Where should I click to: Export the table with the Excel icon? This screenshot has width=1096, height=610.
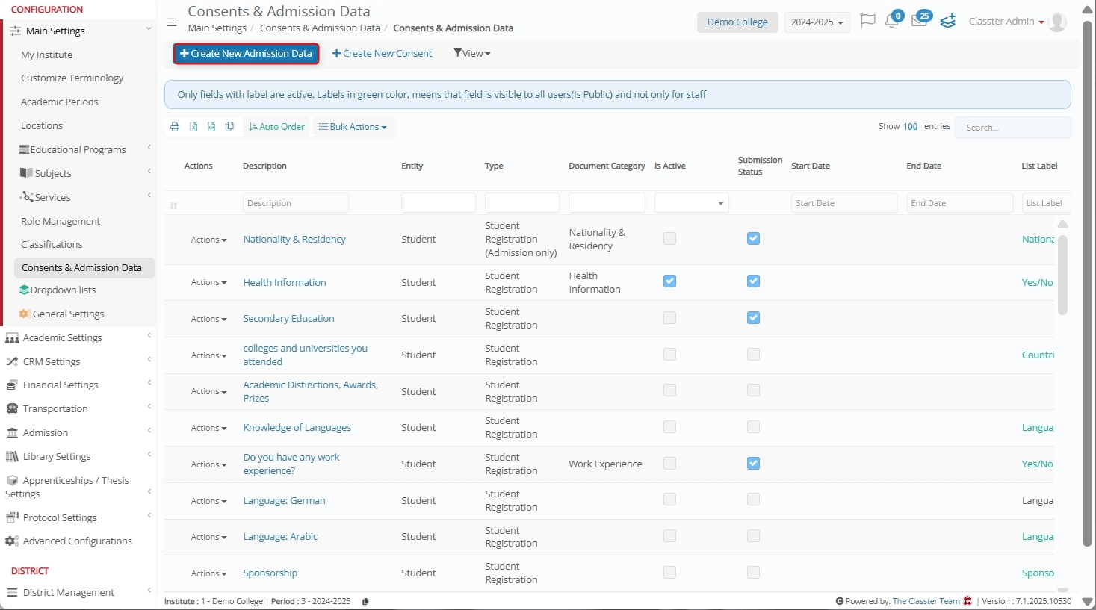[193, 127]
